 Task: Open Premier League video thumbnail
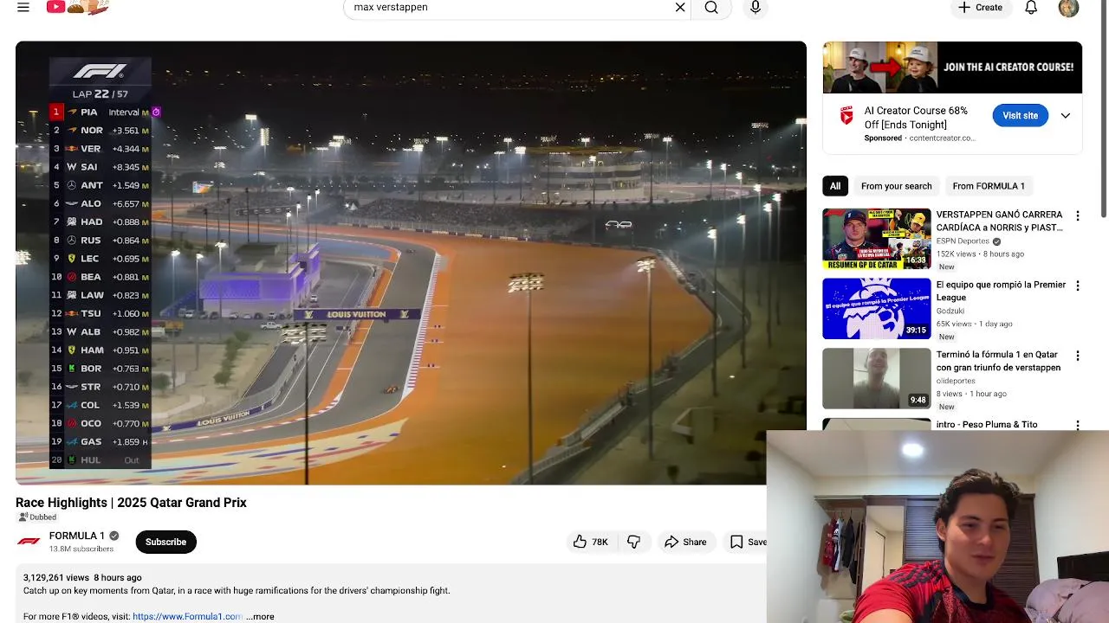[x=877, y=309]
